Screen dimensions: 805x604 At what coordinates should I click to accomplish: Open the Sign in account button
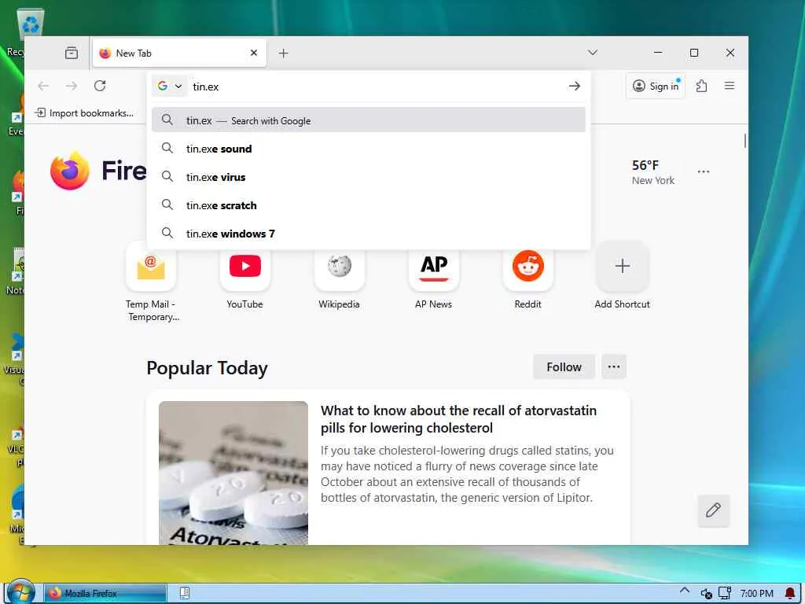[x=656, y=86]
